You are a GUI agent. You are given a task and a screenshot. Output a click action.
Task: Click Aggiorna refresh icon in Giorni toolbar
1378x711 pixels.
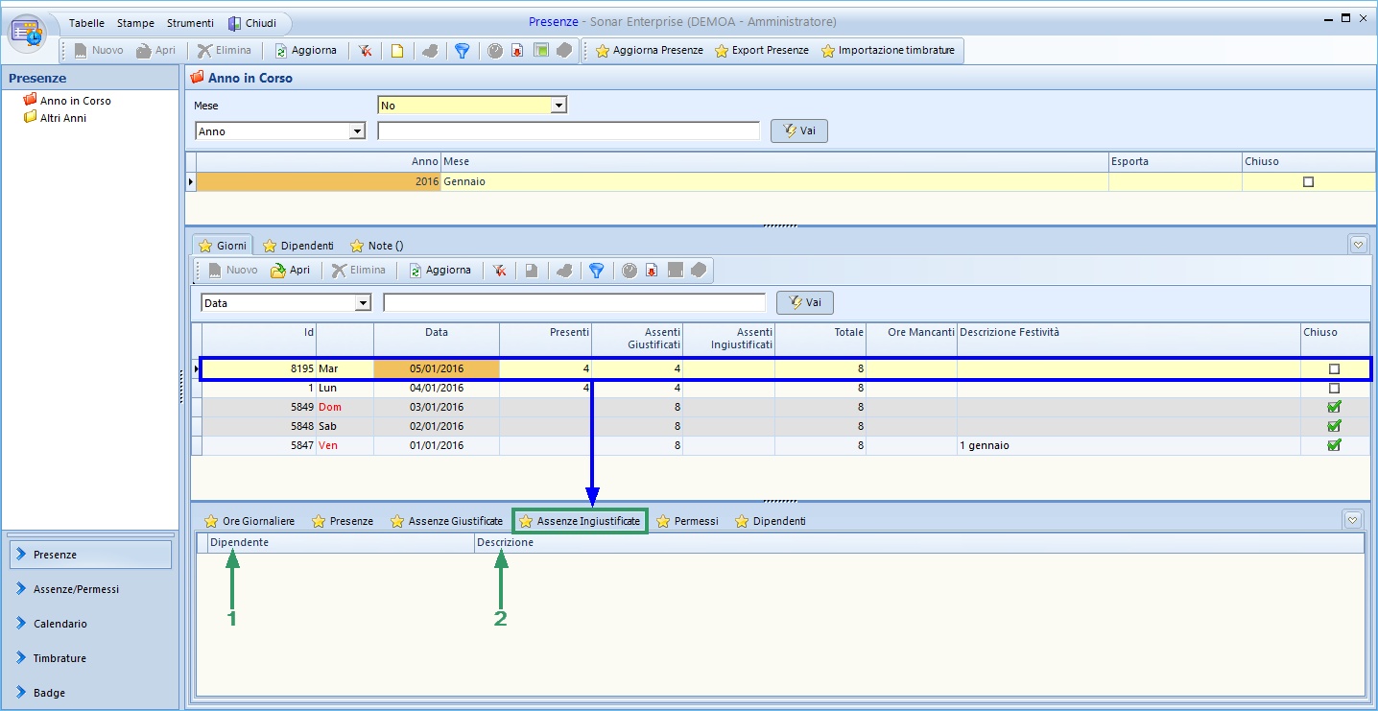coord(416,271)
